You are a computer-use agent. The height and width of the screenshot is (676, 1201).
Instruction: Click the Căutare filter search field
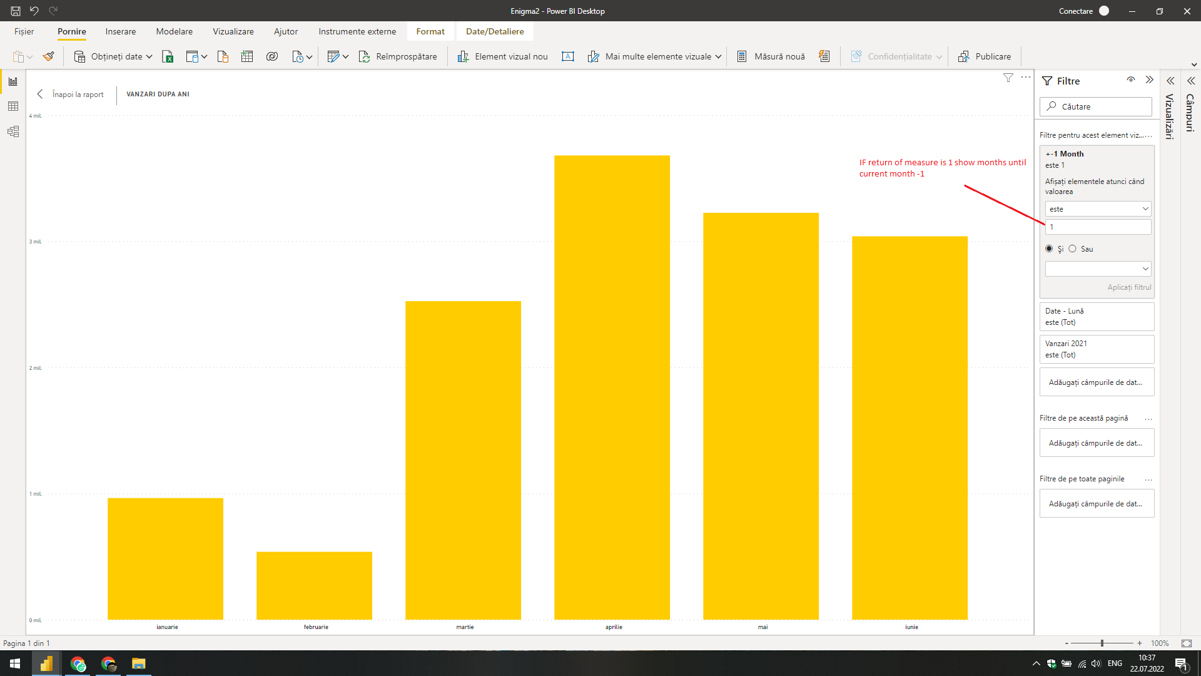coord(1096,106)
